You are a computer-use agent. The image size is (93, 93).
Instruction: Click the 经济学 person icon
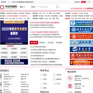pyautogui.click(x=55, y=75)
